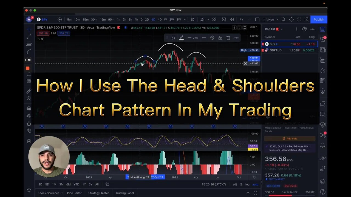Open the Strategy Tester tab
The image size is (351, 197).
tap(98, 193)
